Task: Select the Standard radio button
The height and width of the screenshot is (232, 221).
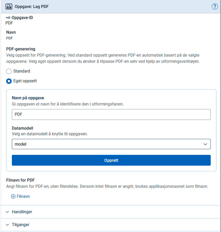Action: pyautogui.click(x=9, y=71)
